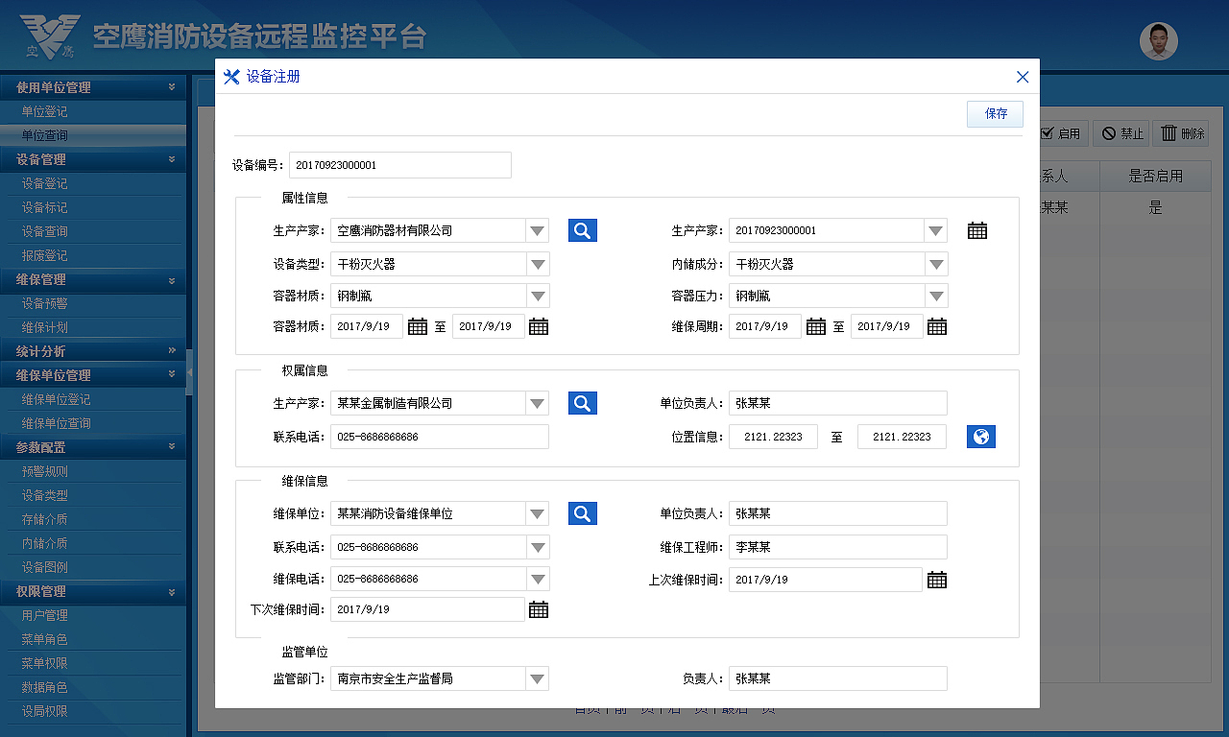The width and height of the screenshot is (1229, 737).
Task: Click the 空鹰 logo in the header
Action: pyautogui.click(x=50, y=36)
